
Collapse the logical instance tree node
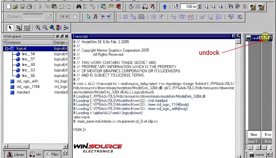[7, 49]
